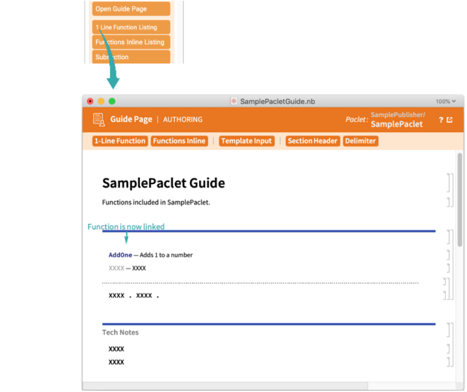
Task: Click the red close window button
Action: point(90,101)
